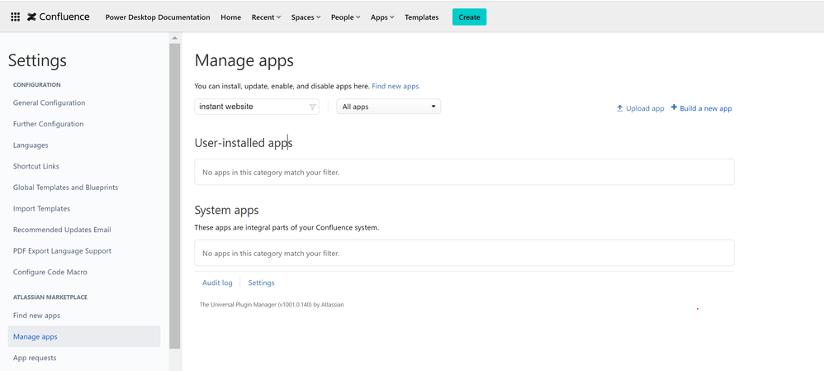Open General Configuration in the sidebar

click(x=49, y=103)
